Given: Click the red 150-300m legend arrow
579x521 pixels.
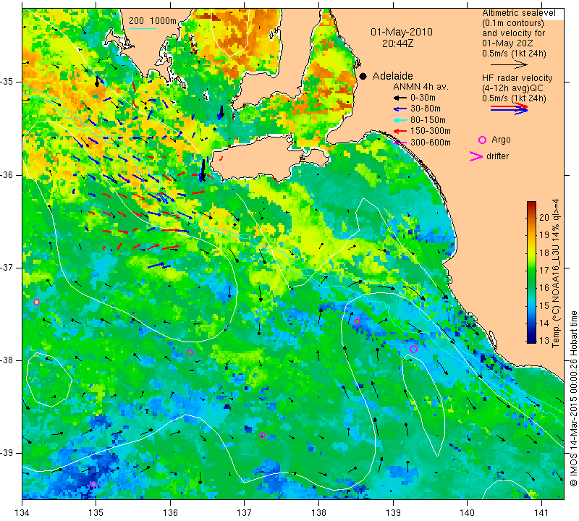Looking at the screenshot, I should pos(400,131).
